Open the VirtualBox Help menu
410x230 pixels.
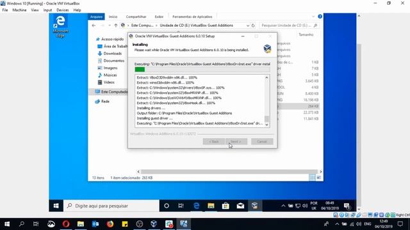tap(77, 10)
